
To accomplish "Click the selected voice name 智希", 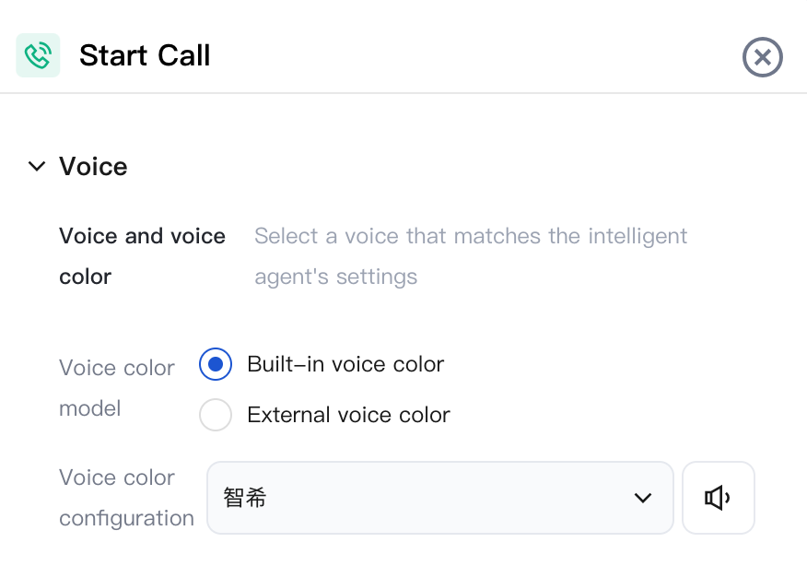I will tap(245, 498).
